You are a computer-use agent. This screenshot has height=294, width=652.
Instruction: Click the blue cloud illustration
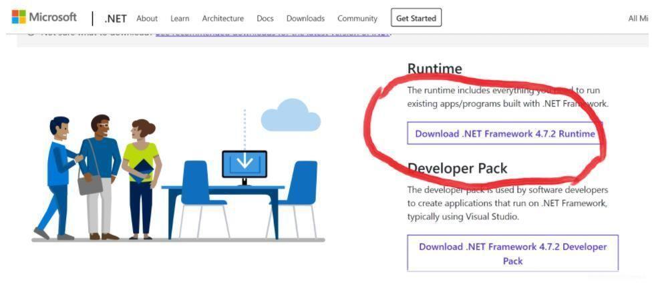[291, 116]
